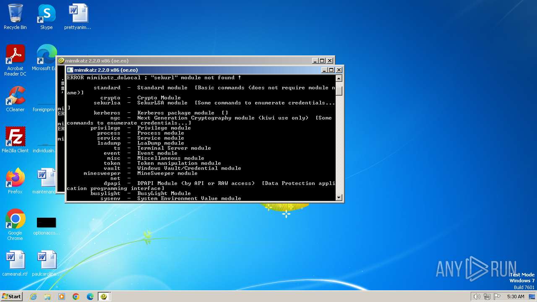Minimize the back mimikatz window
537x302 pixels.
click(x=315, y=61)
